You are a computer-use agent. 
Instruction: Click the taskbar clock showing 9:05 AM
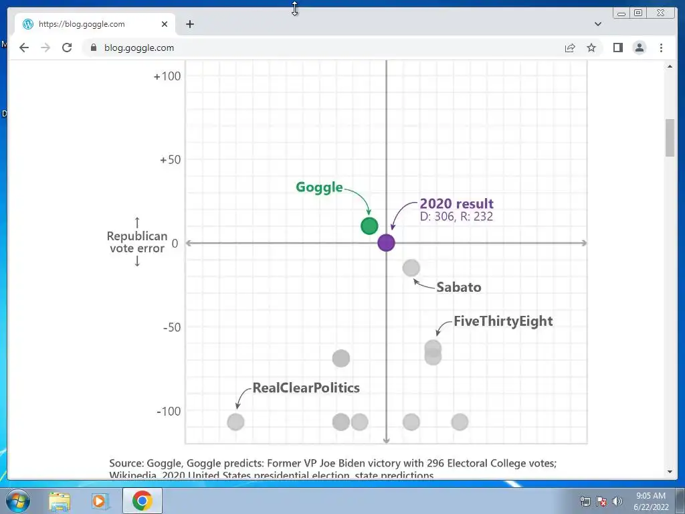pyautogui.click(x=650, y=501)
